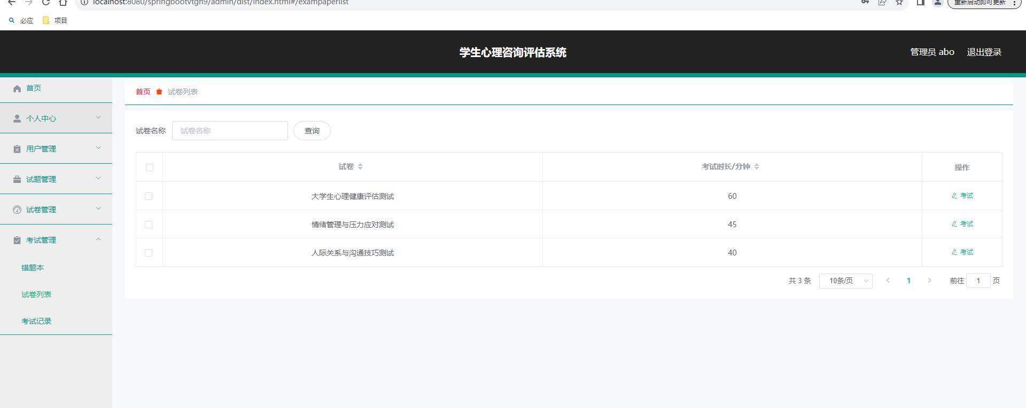Viewport: 1026px width, 408px height.
Task: Open the 必应 bookmark
Action: tap(21, 20)
